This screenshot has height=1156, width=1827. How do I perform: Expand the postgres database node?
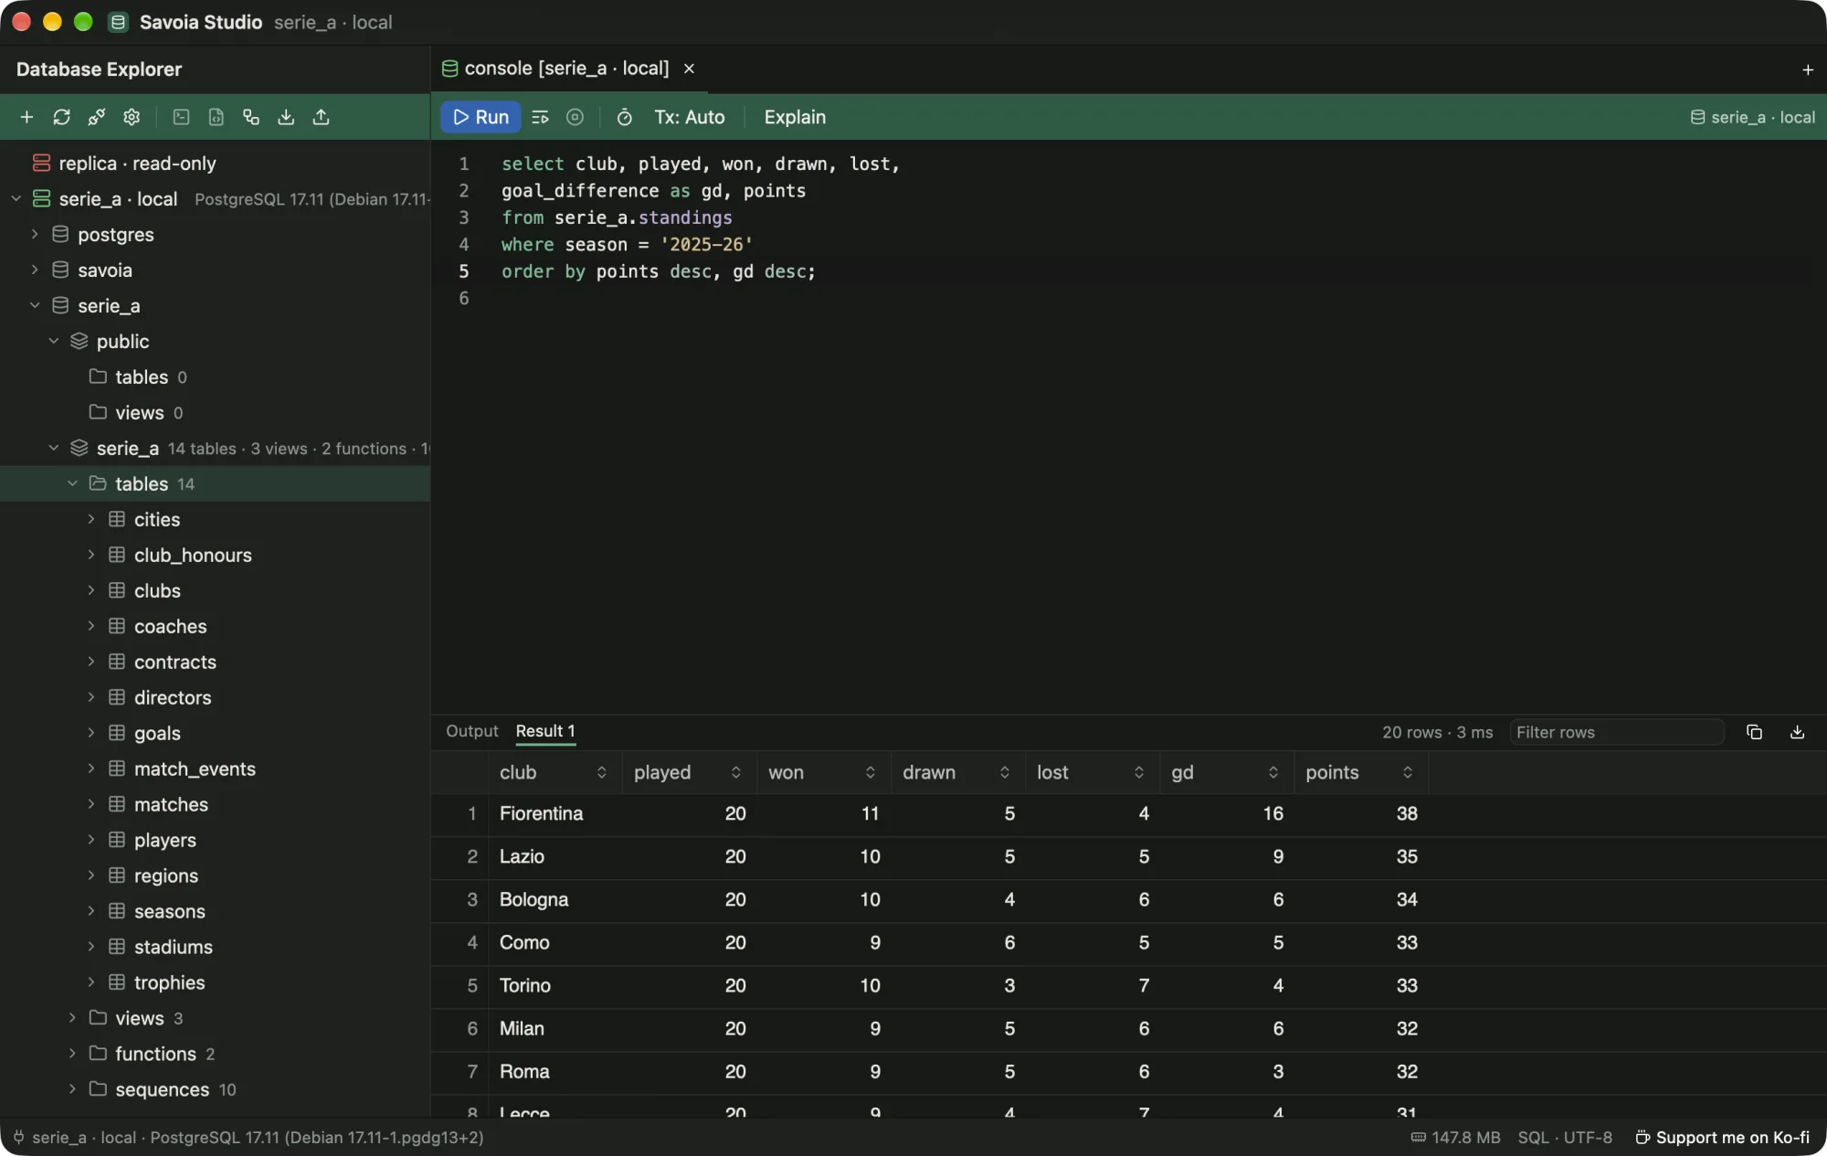click(x=35, y=234)
